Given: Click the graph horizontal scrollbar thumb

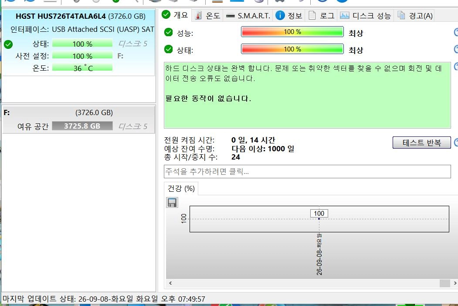Looking at the screenshot, I should [444, 283].
